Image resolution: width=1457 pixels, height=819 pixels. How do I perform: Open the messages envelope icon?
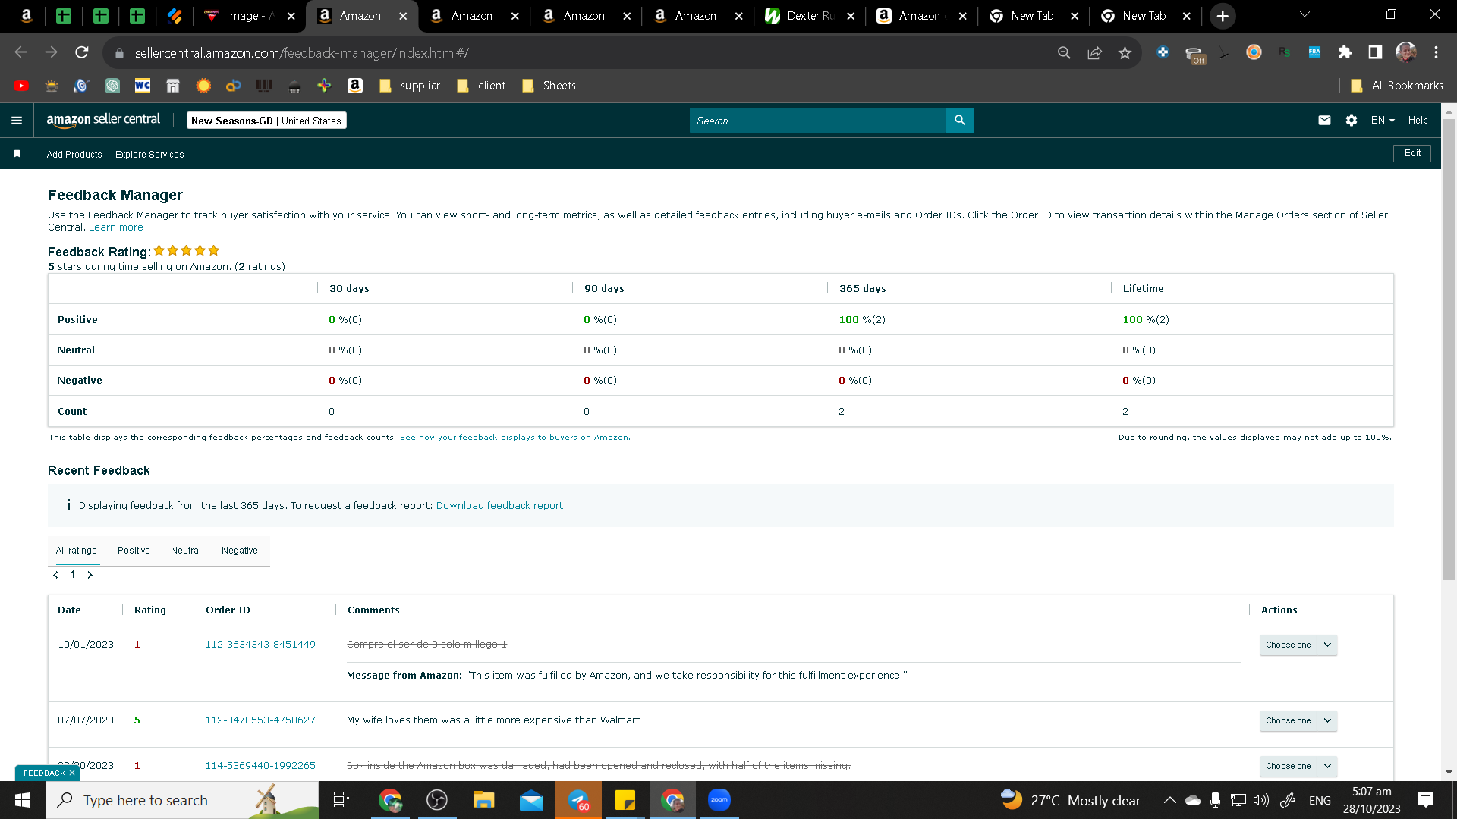coord(1324,120)
